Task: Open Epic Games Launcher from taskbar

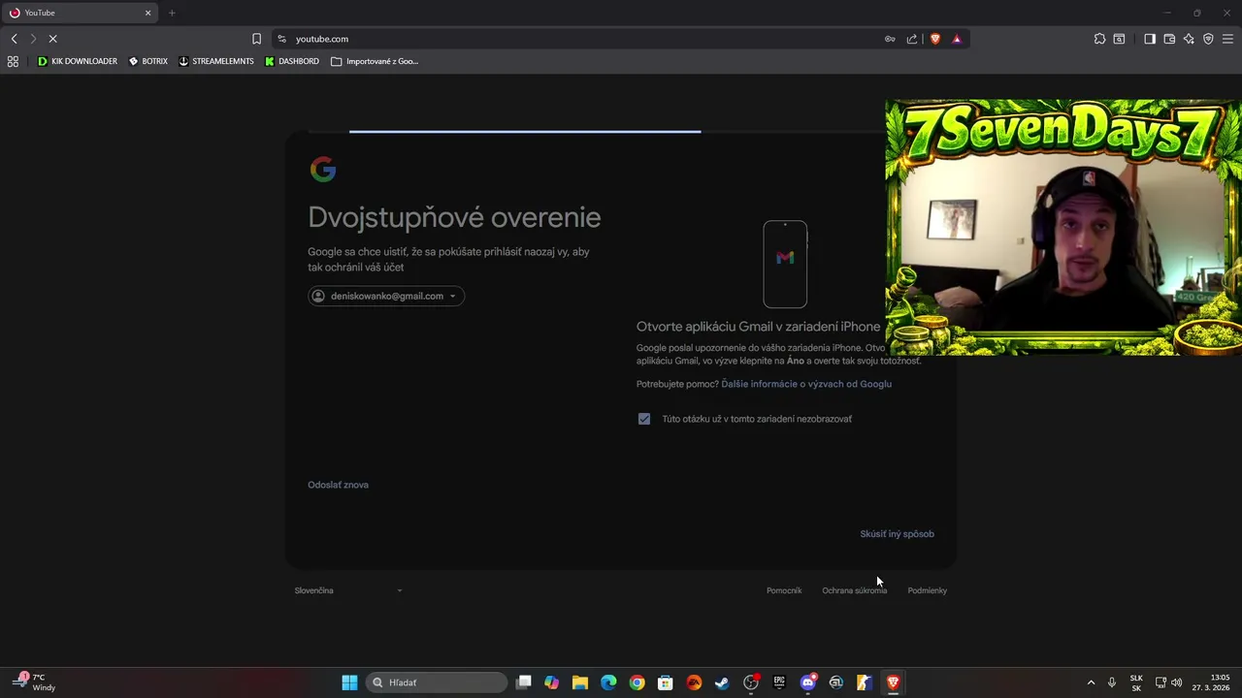Action: coord(779,682)
